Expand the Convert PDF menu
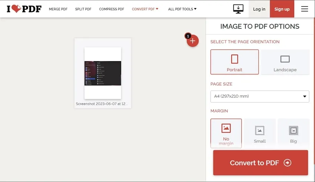Image resolution: width=315 pixels, height=182 pixels. (145, 9)
